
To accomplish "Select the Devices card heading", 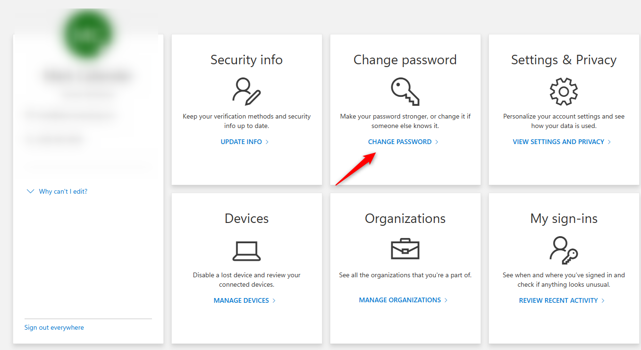I will (x=246, y=219).
